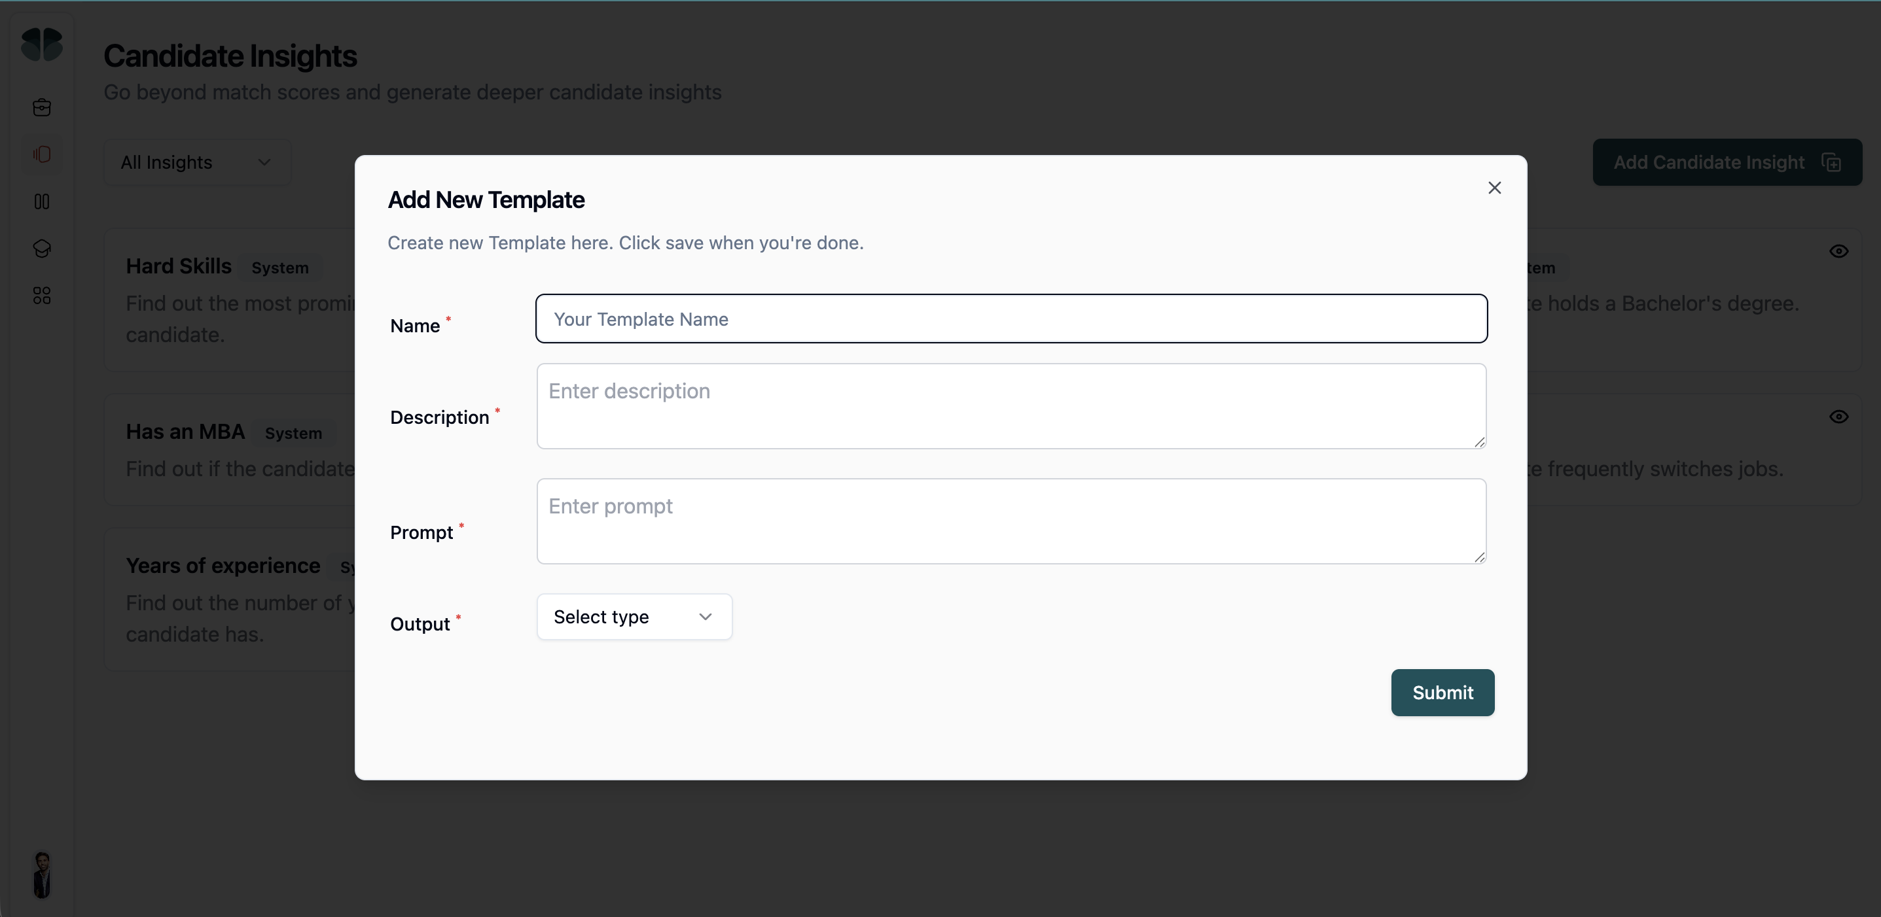Image resolution: width=1881 pixels, height=917 pixels.
Task: Open the columns panel icon in sidebar
Action: click(x=42, y=201)
